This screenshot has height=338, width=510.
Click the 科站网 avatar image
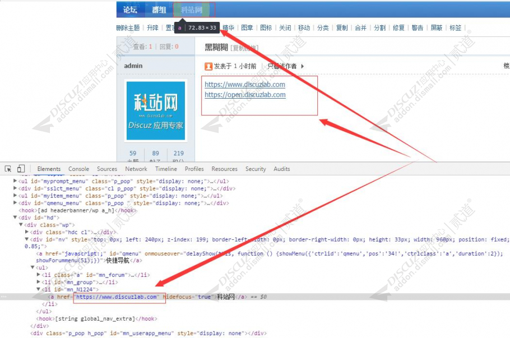[155, 110]
